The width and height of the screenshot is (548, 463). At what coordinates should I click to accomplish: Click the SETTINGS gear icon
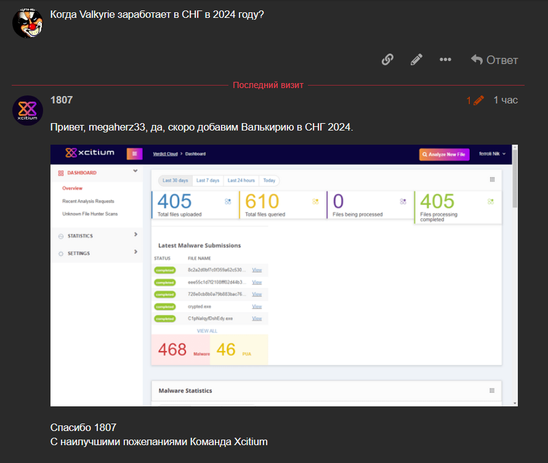[x=61, y=254]
